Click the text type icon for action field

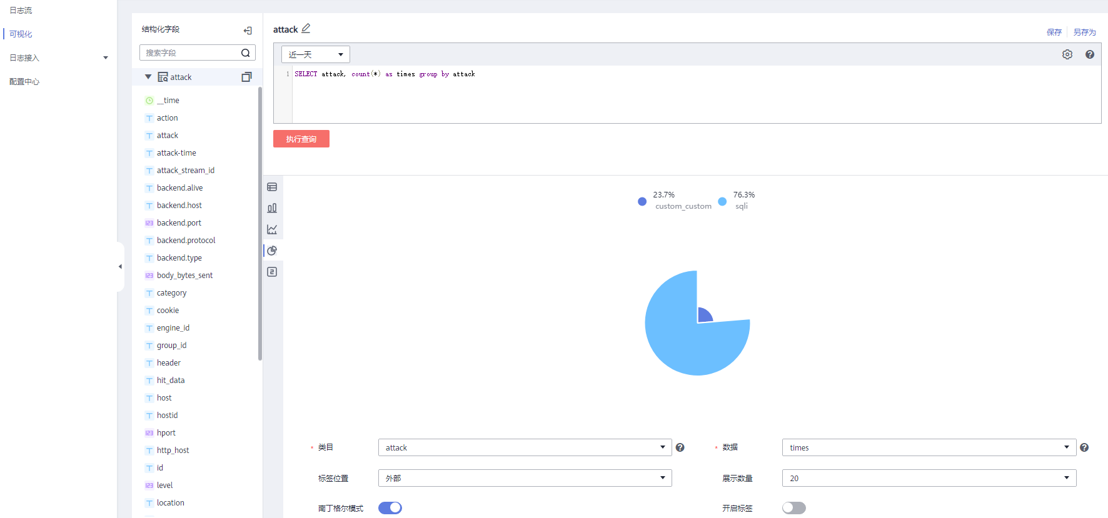149,118
